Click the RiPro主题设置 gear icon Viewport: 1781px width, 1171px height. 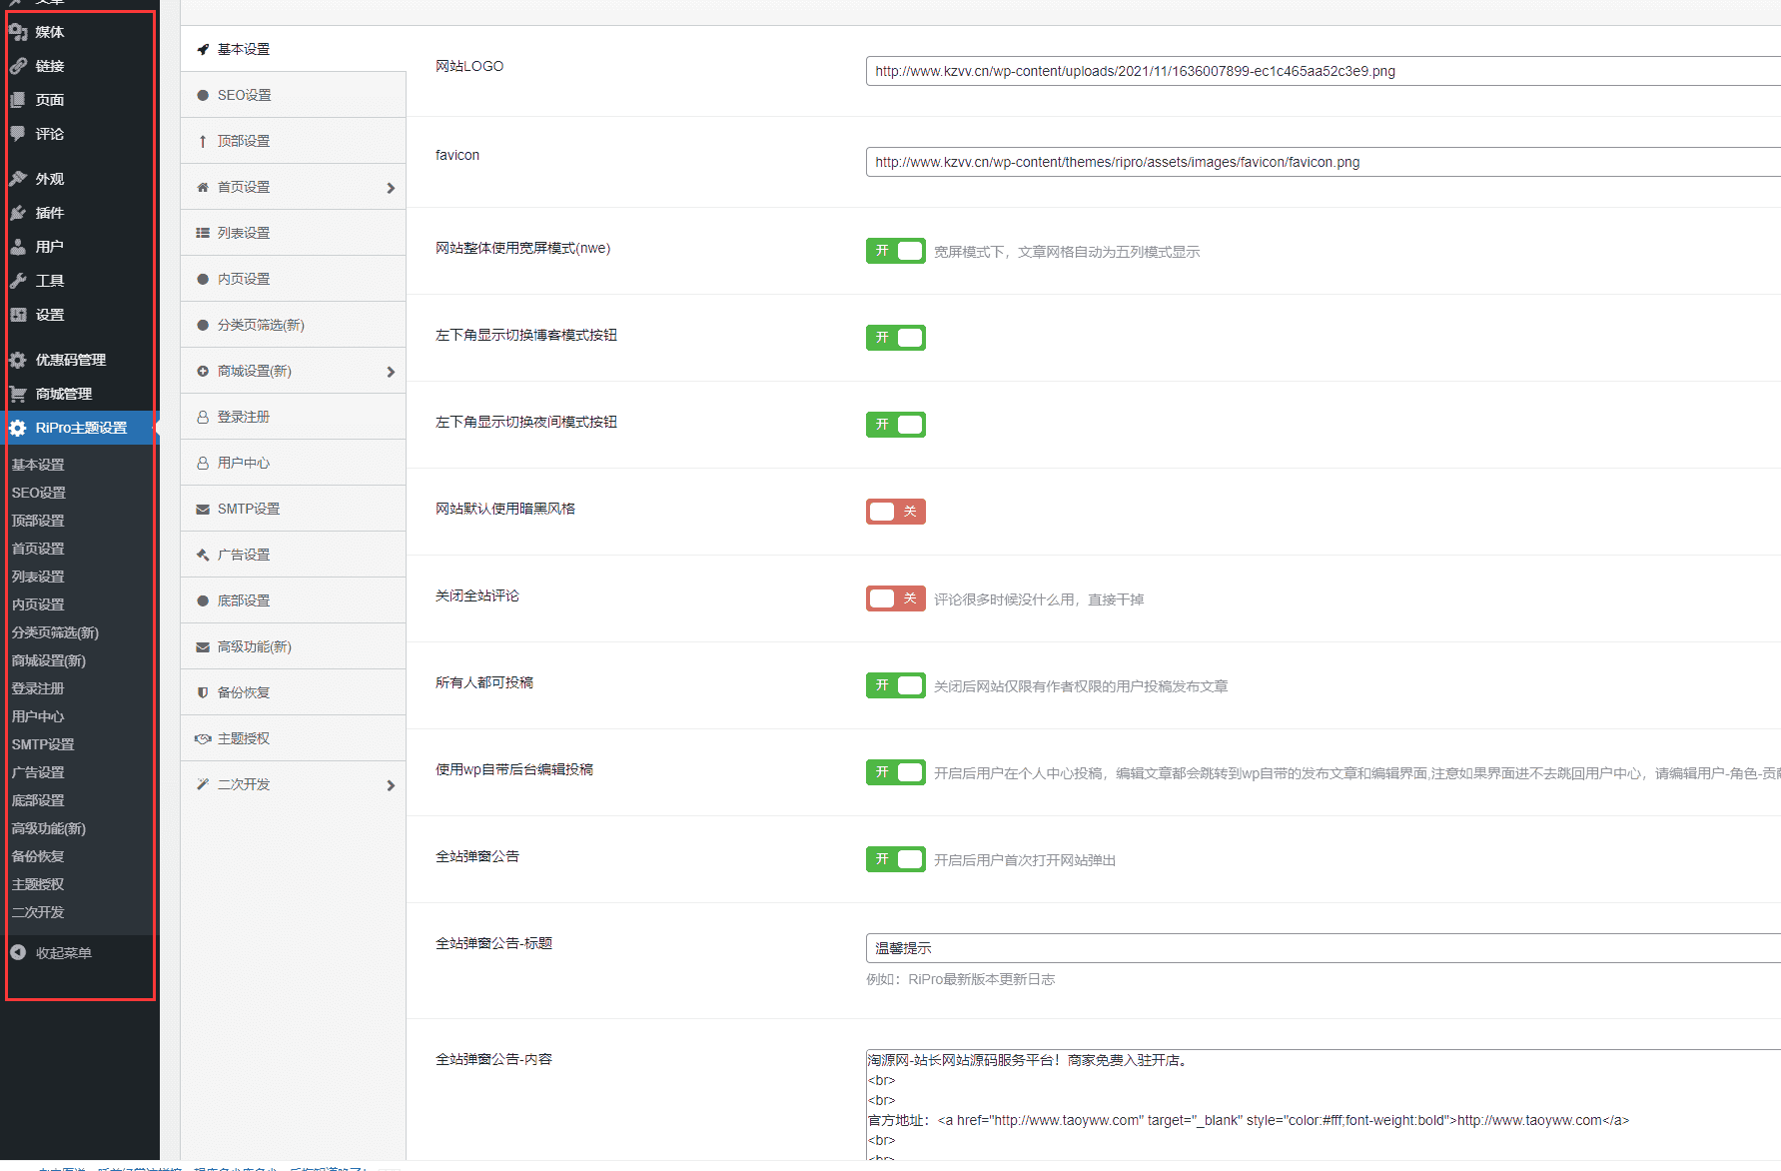(x=18, y=428)
